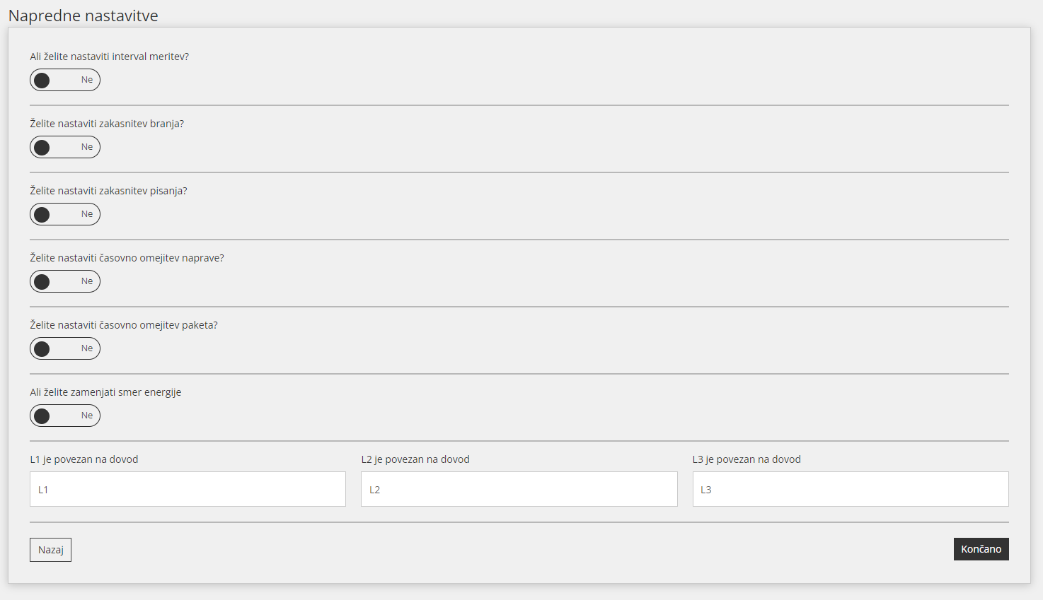1043x600 pixels.
Task: Click the 'L1 je povezan na dovod' label
Action: coord(84,459)
